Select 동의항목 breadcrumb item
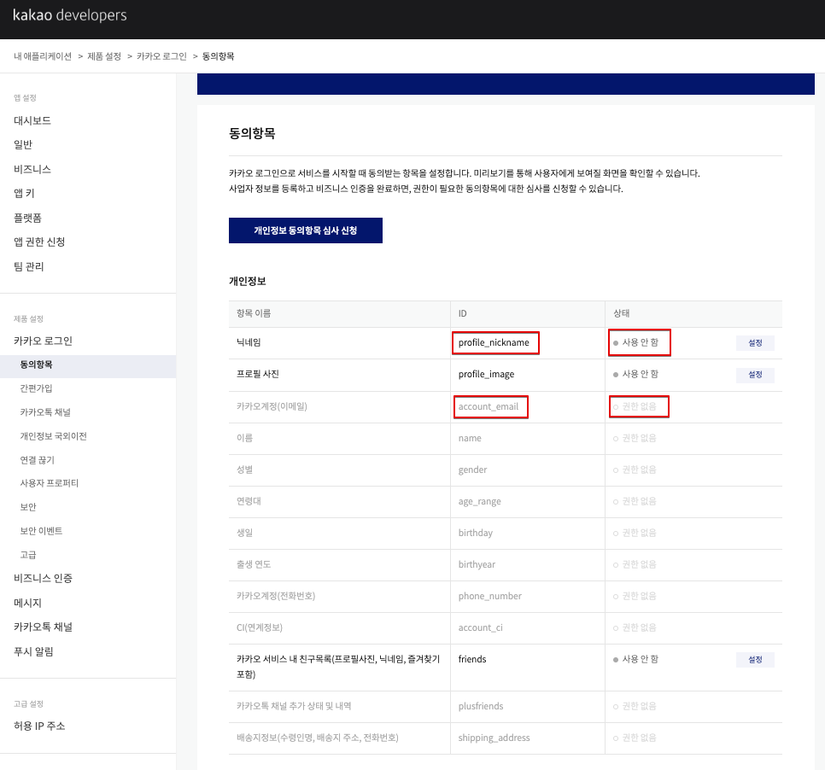Image resolution: width=825 pixels, height=770 pixels. [x=219, y=56]
